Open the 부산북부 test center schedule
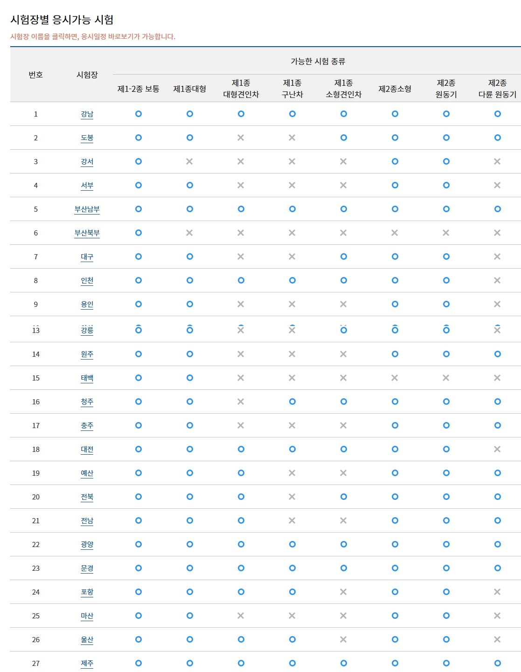 click(x=87, y=233)
